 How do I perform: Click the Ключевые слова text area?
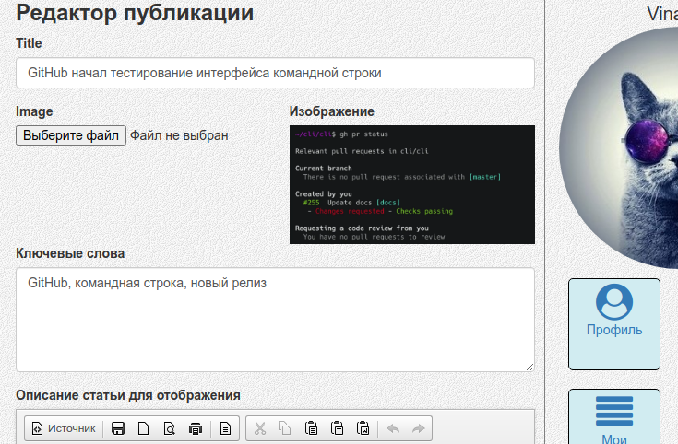click(x=276, y=320)
